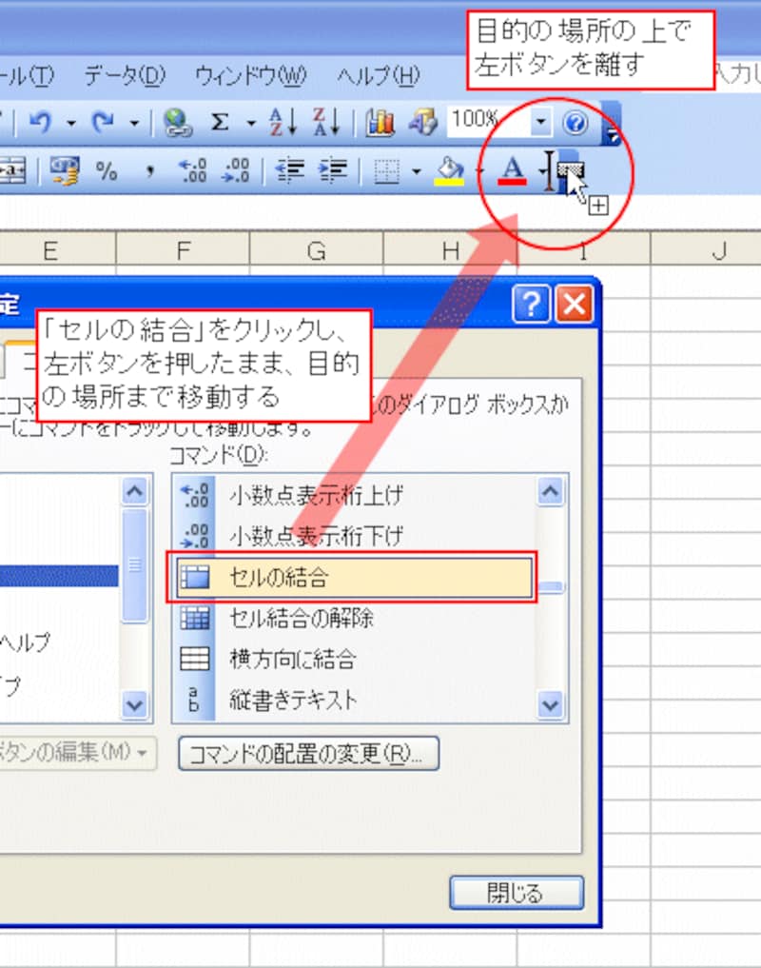Click the hyperlink globe icon
Viewport: 761px width, 968px height.
click(x=177, y=122)
